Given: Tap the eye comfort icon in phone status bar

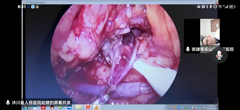Looking at the screenshot, I should coord(199,7).
